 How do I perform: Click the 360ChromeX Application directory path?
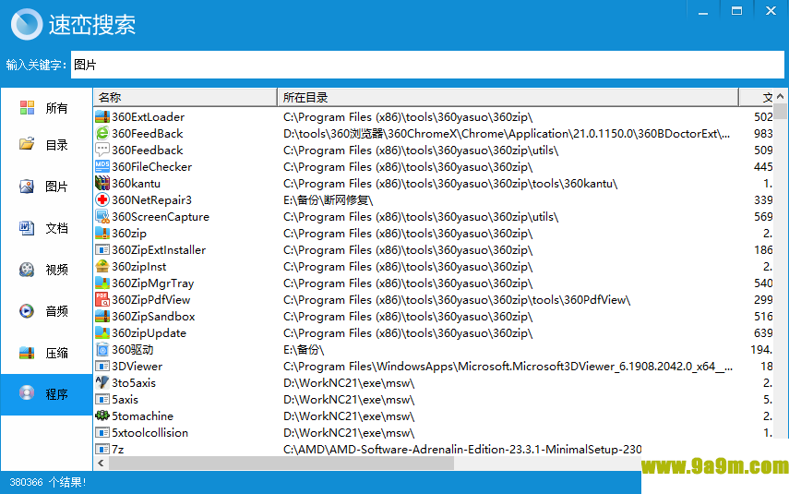tap(507, 134)
